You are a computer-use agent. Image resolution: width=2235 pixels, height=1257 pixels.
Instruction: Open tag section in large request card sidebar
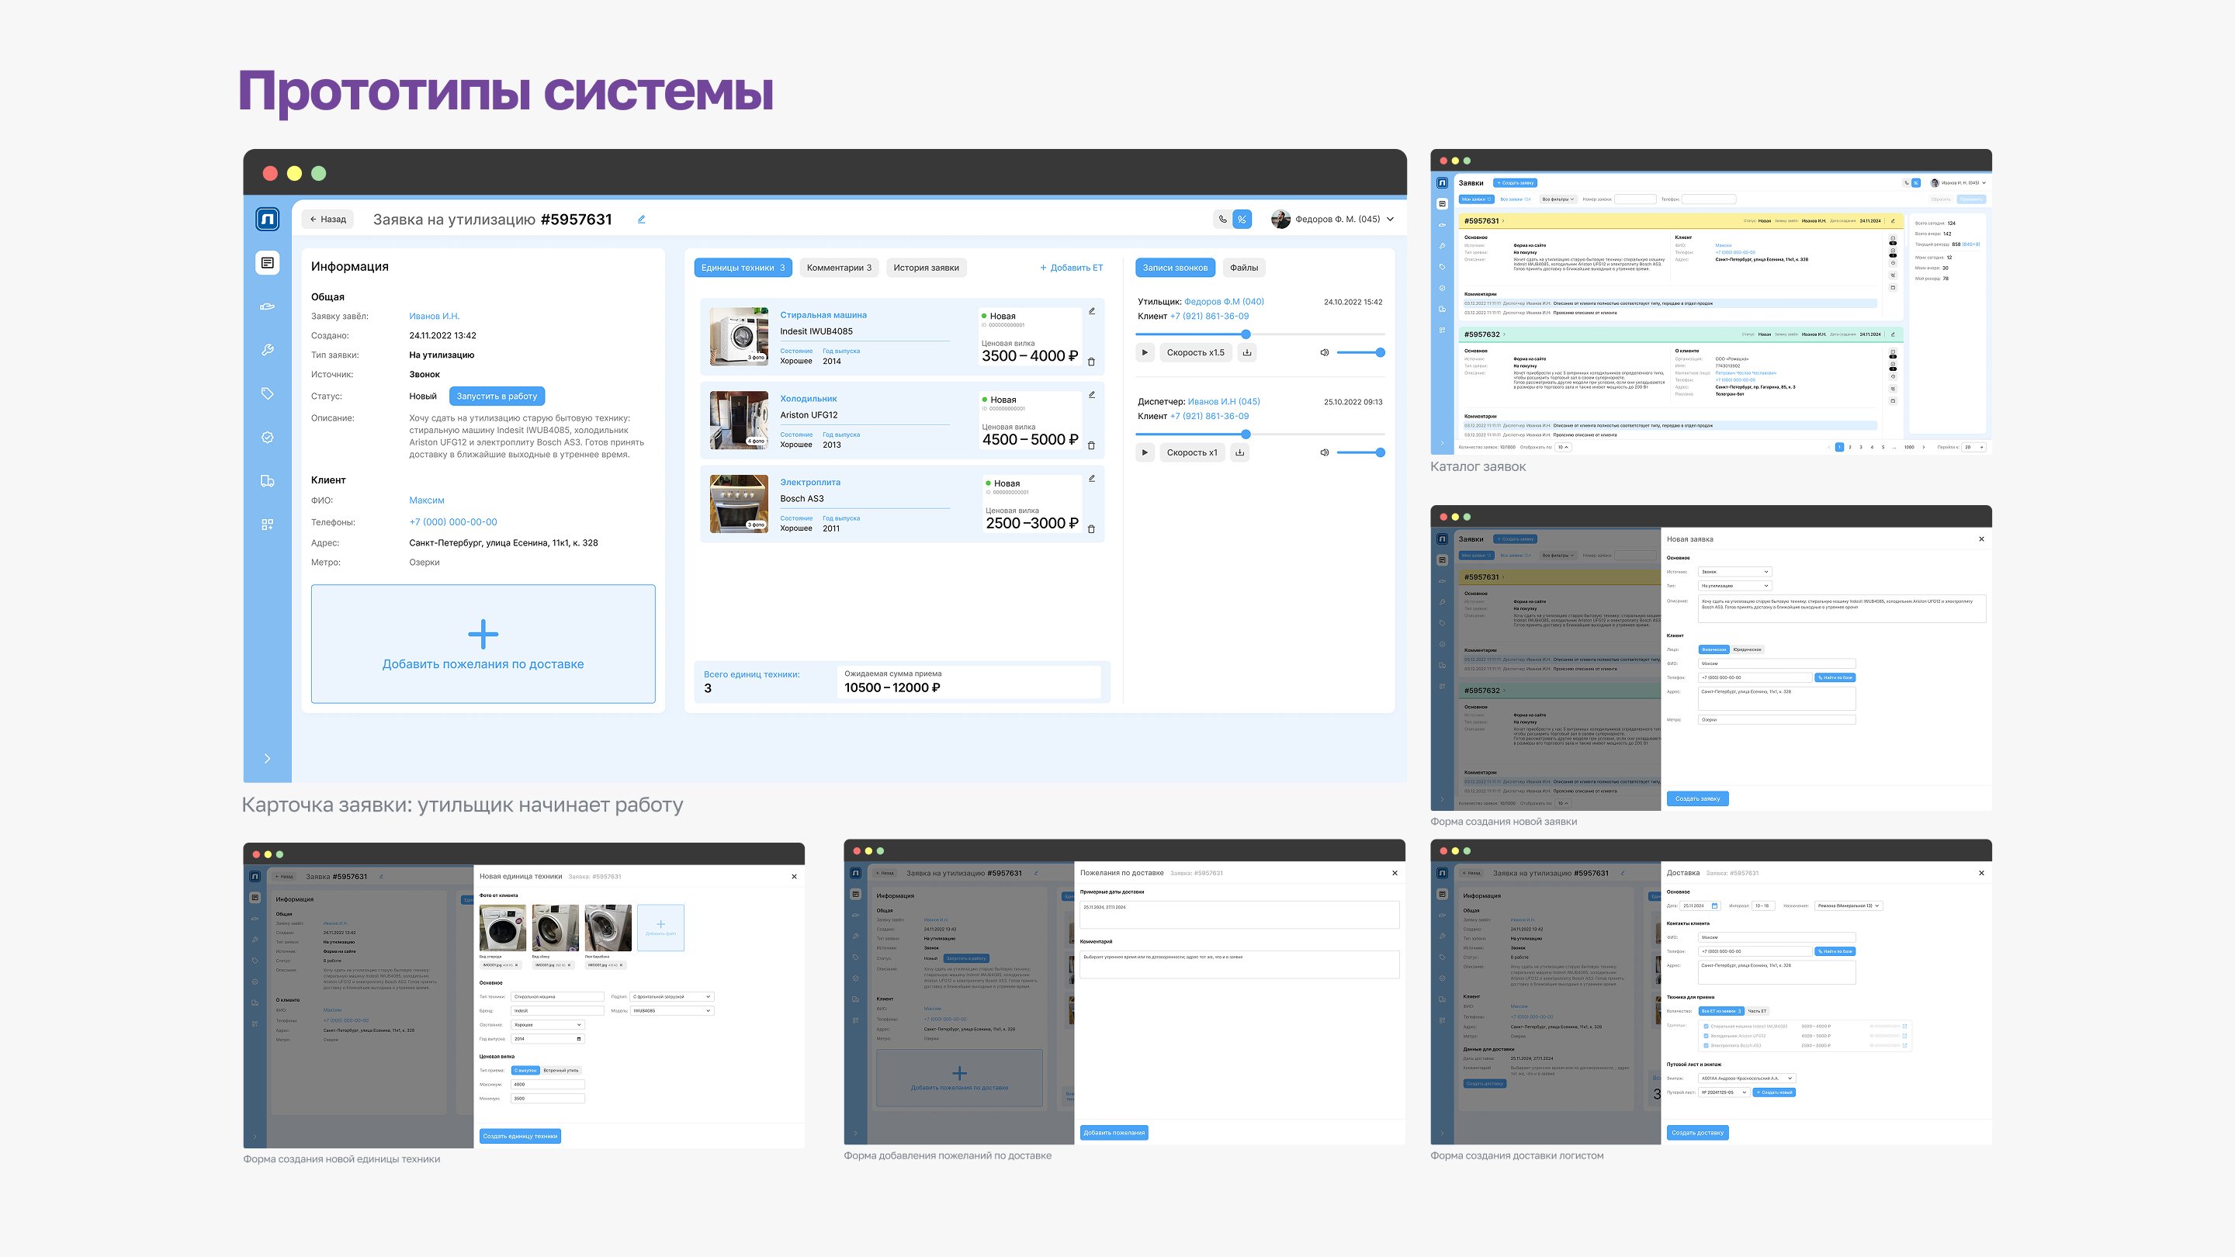tap(267, 394)
